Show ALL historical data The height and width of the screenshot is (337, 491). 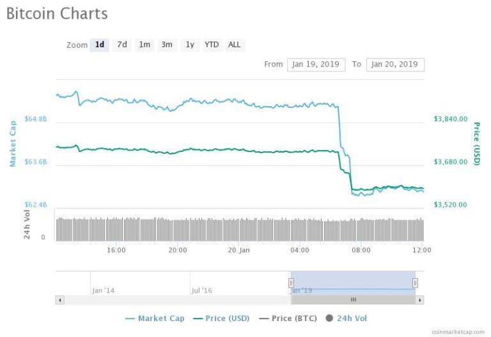235,45
